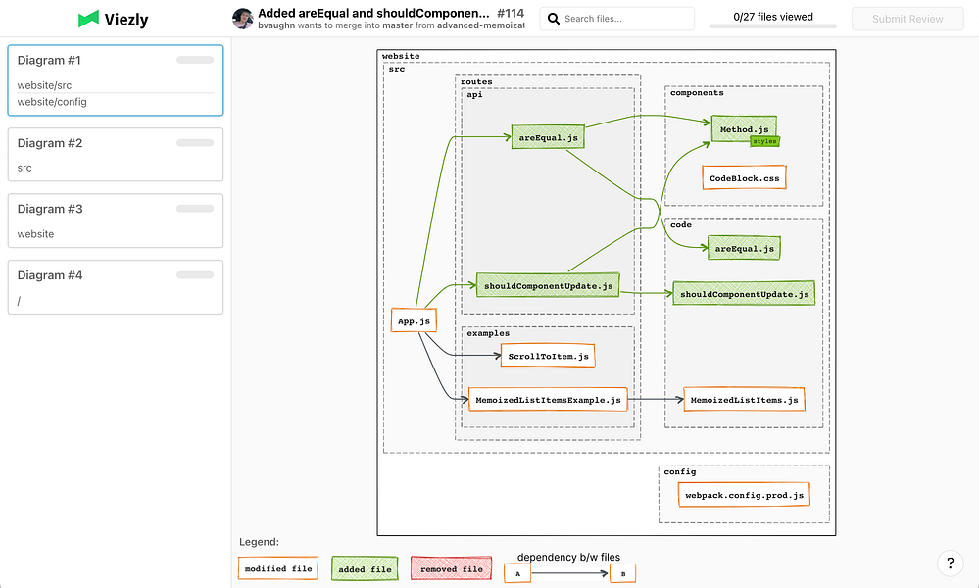Image resolution: width=979 pixels, height=588 pixels.
Task: Click the advanced-memoization branch name
Action: pyautogui.click(x=481, y=25)
